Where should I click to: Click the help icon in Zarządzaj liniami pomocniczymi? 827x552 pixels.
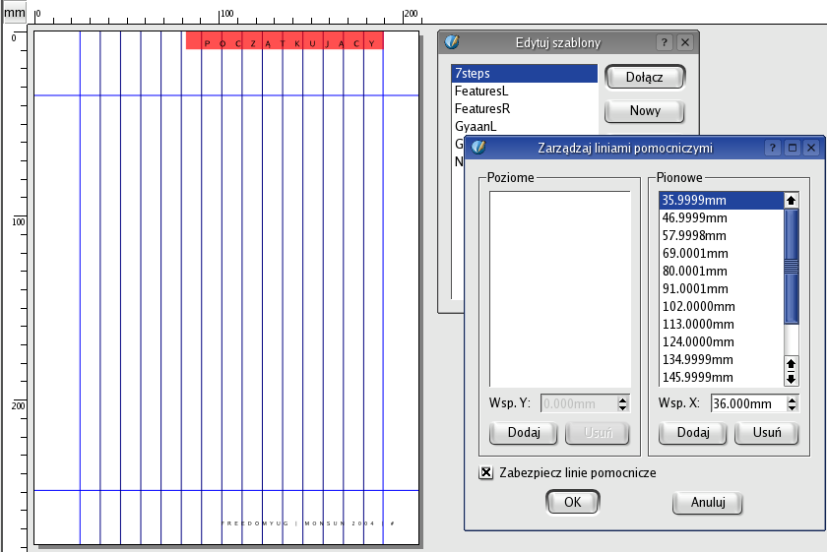(773, 148)
